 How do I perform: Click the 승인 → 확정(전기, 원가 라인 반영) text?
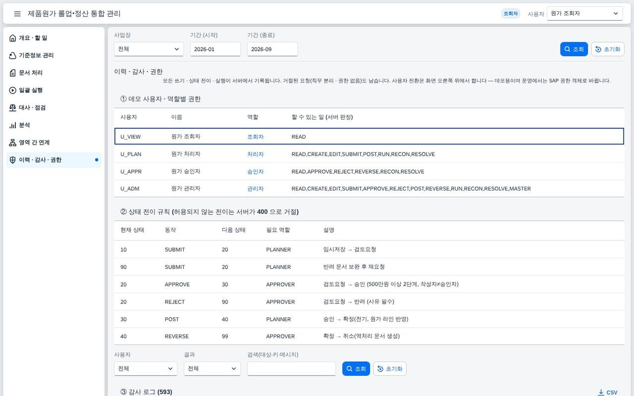pyautogui.click(x=366, y=319)
